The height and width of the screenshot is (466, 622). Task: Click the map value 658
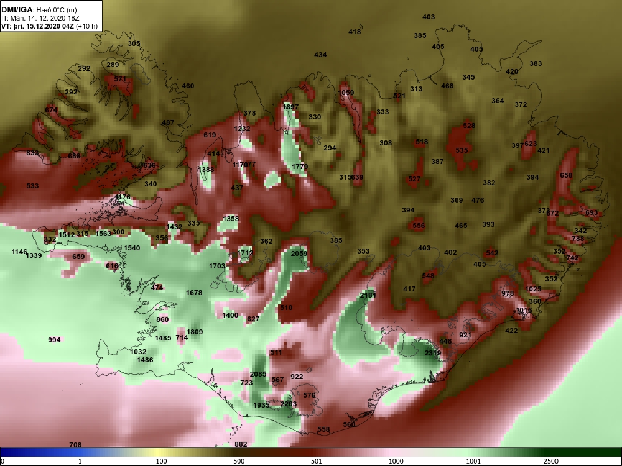566,176
